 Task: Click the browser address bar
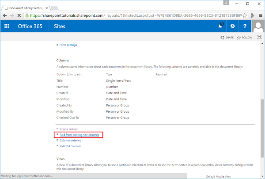pos(132,15)
